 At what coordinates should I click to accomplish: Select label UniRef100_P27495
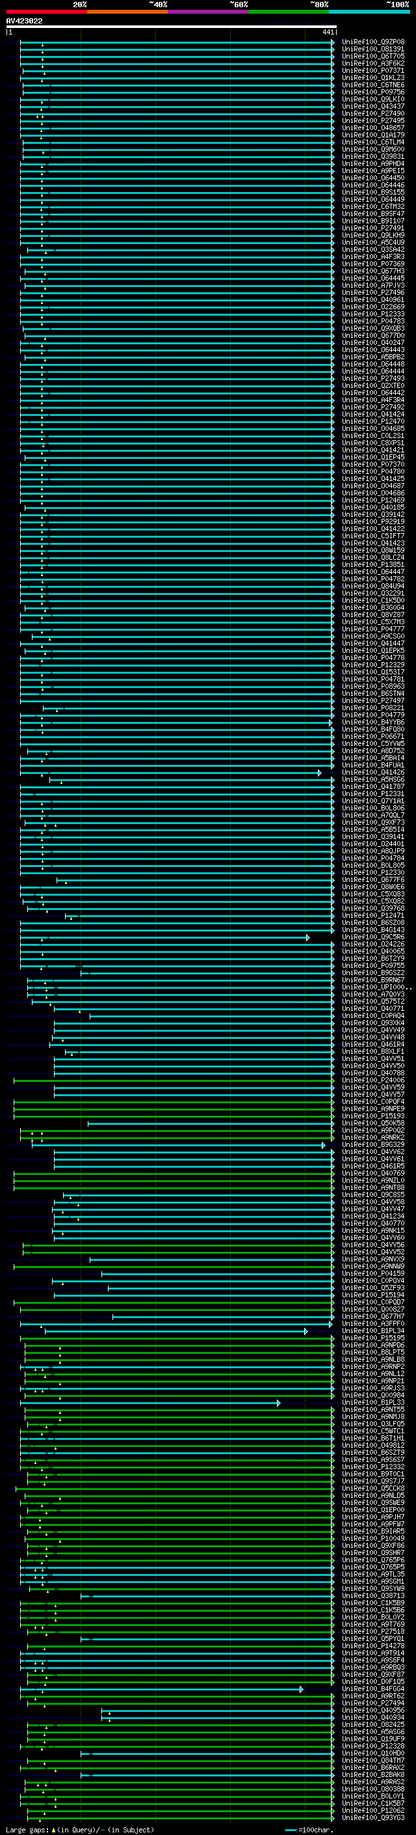click(373, 120)
